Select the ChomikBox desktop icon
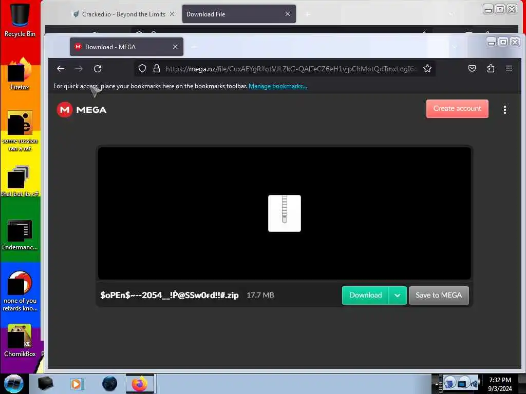The image size is (526, 394). click(x=20, y=341)
